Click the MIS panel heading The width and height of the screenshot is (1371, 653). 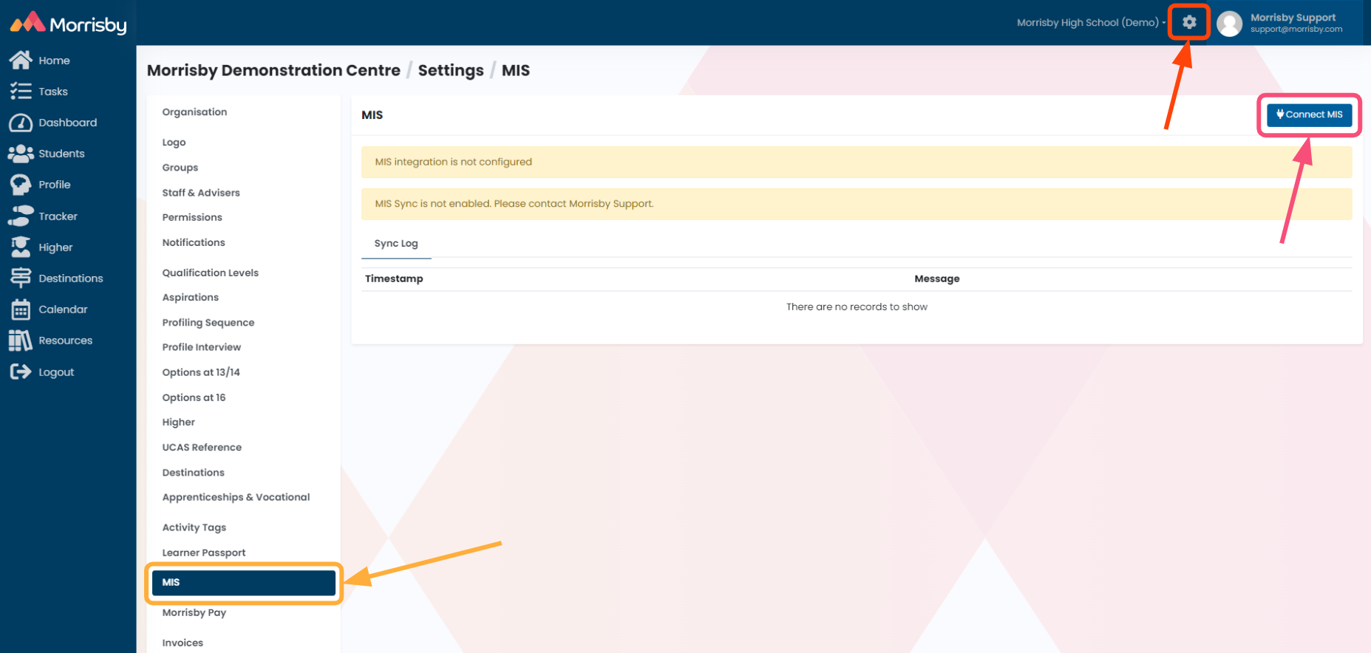372,114
